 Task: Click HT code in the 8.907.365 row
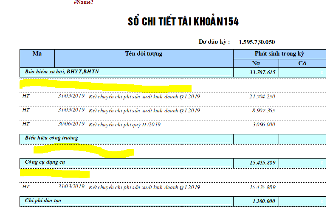26,110
